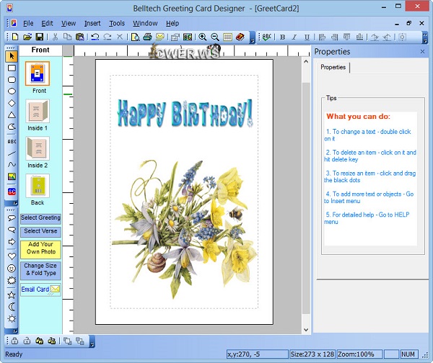Image resolution: width=433 pixels, height=363 pixels.
Task: Expand the main toolbar overflow arrow
Action: pyautogui.click(x=253, y=38)
